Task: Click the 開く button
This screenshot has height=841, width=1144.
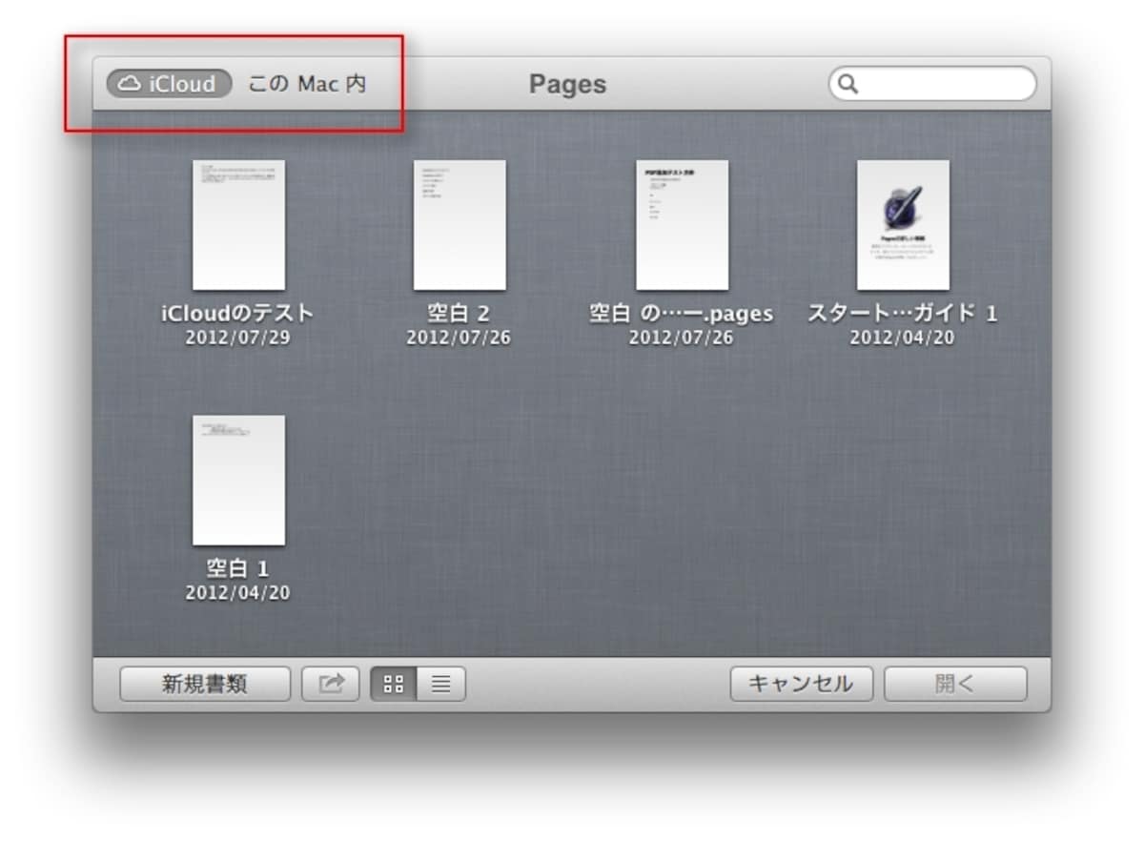Action: pyautogui.click(x=955, y=684)
